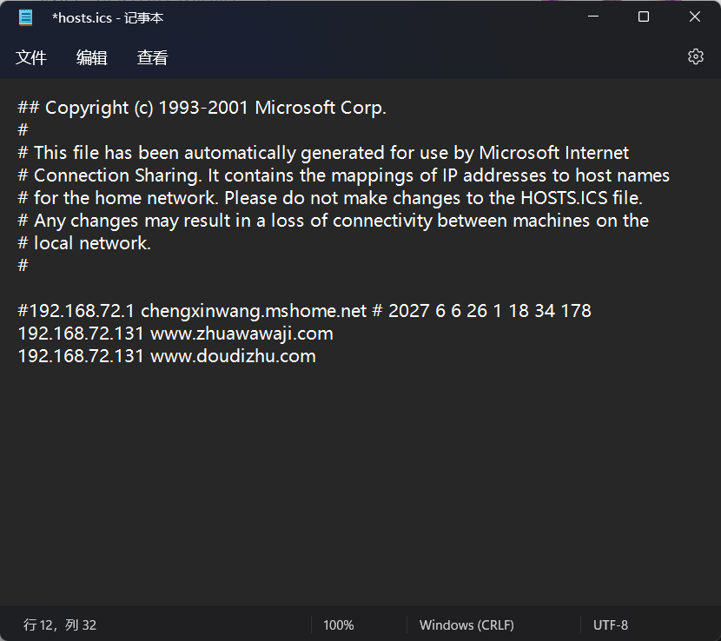Click the Windows (CRLF) line-ending indicator
This screenshot has height=641, width=721.
coord(466,624)
